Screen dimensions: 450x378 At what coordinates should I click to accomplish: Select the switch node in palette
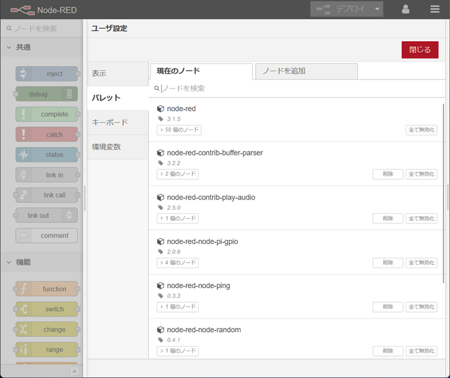tap(46, 309)
